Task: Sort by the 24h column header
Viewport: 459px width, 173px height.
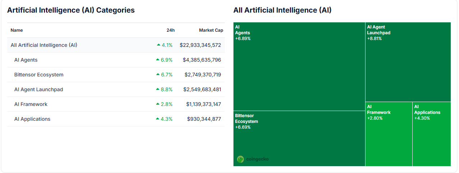Action: coord(171,30)
